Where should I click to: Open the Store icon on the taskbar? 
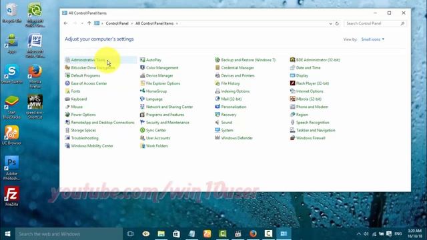click(x=176, y=234)
